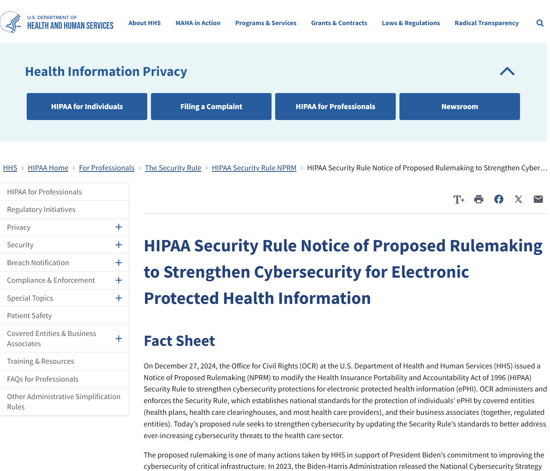Expand the Breach Notification plus icon
Viewport: 550px width, 471px height.
pyautogui.click(x=119, y=263)
